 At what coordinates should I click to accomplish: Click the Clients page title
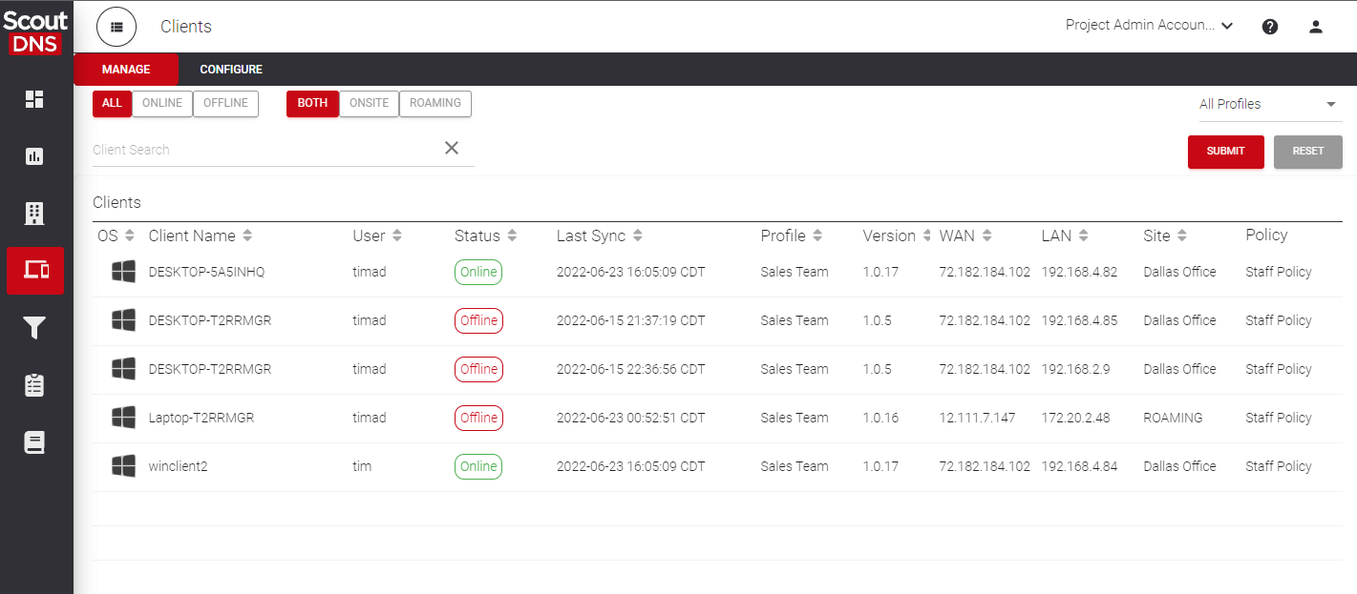point(186,27)
